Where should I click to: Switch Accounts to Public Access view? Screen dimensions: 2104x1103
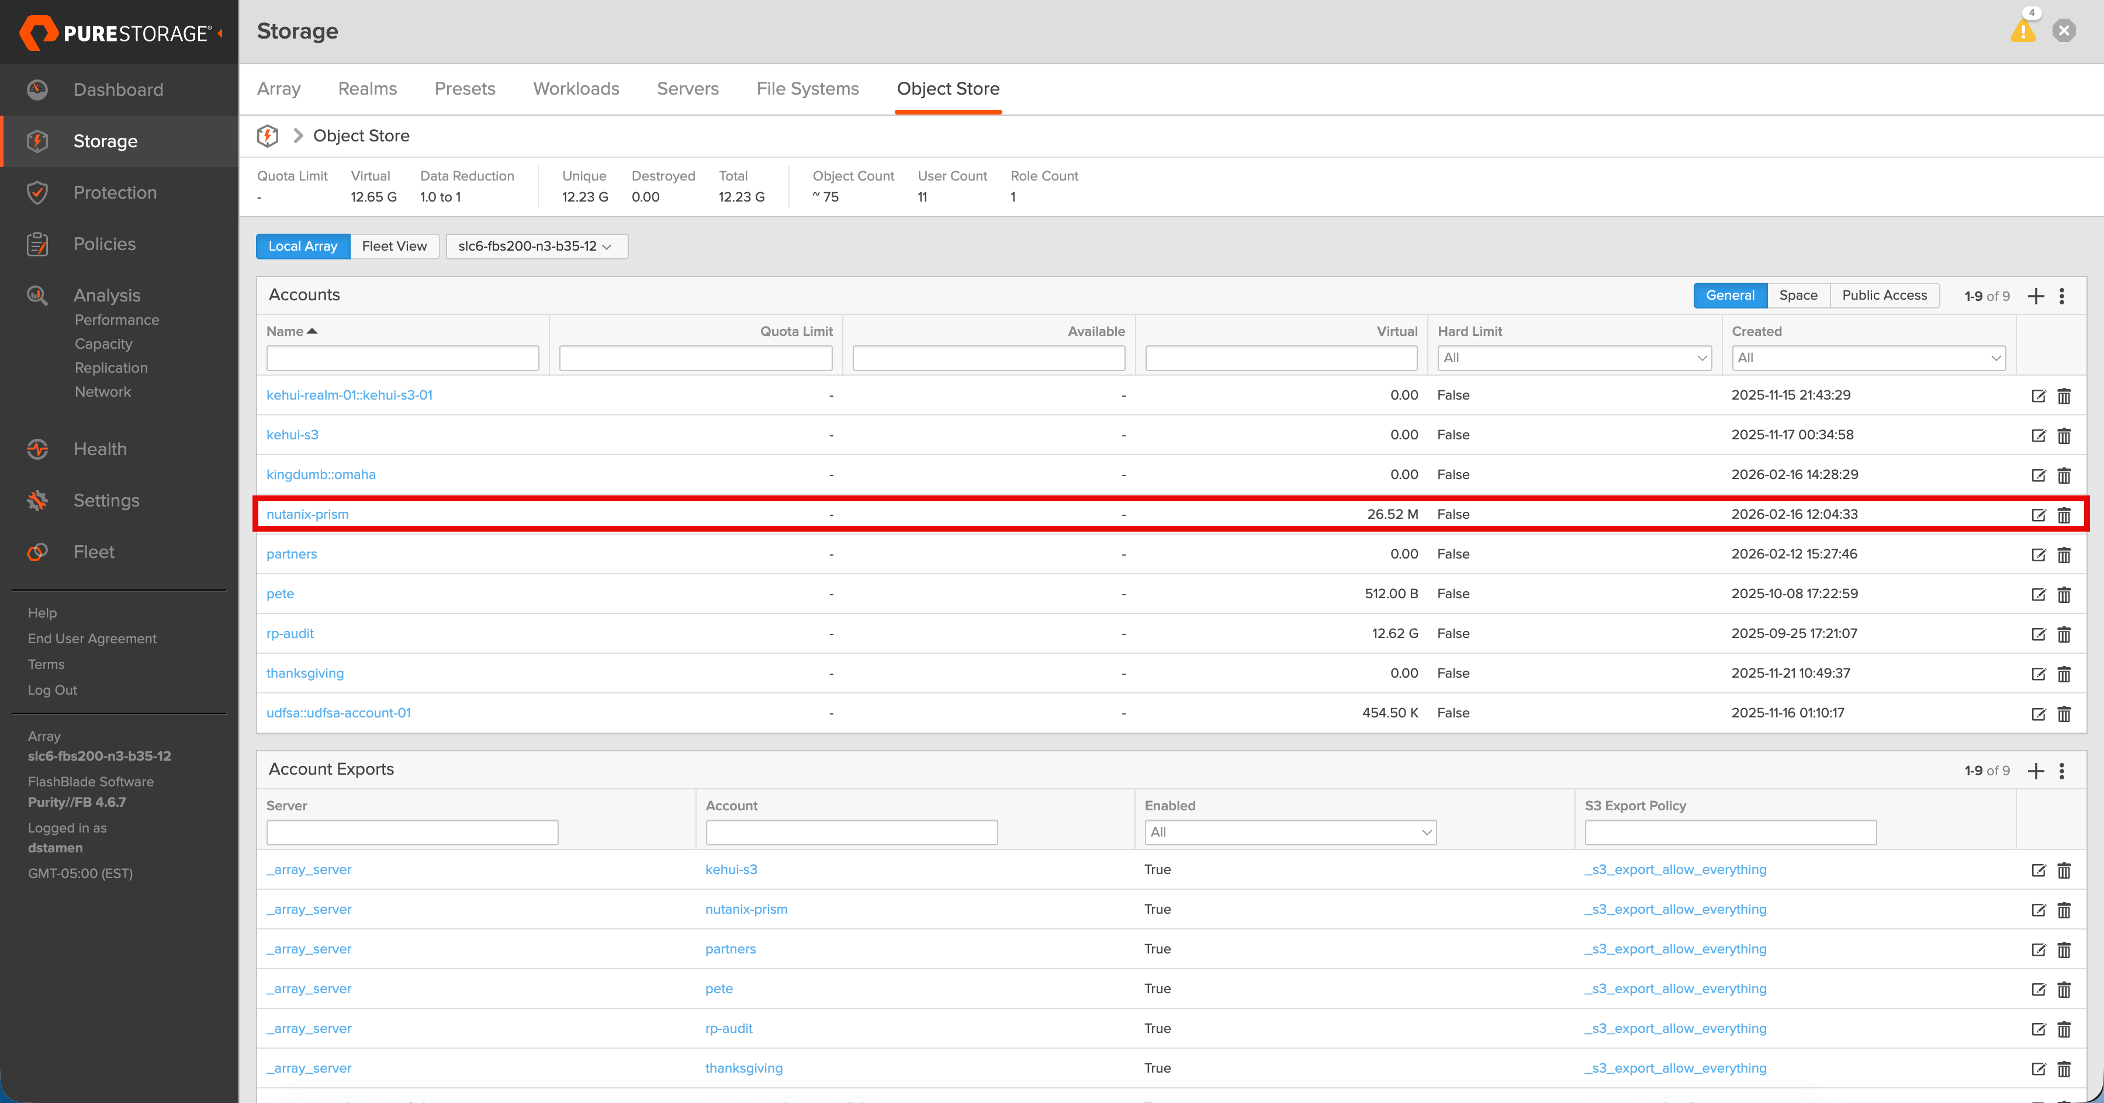pos(1884,296)
